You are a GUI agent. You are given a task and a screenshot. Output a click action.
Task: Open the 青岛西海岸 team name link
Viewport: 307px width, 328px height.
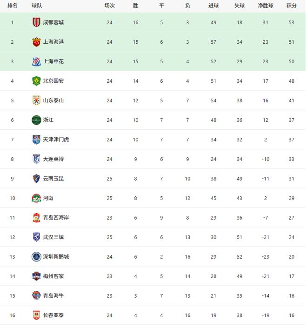pos(56,218)
